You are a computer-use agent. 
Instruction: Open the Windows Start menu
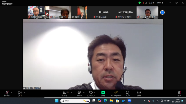click(x=57, y=101)
